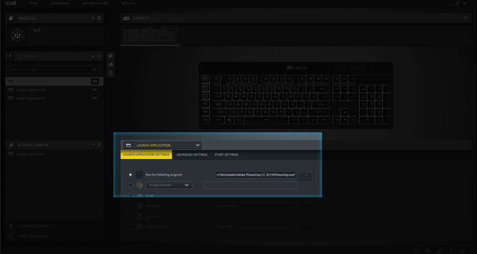Open Instant Lighting menu
This screenshot has height=254, width=477.
coord(95,3)
